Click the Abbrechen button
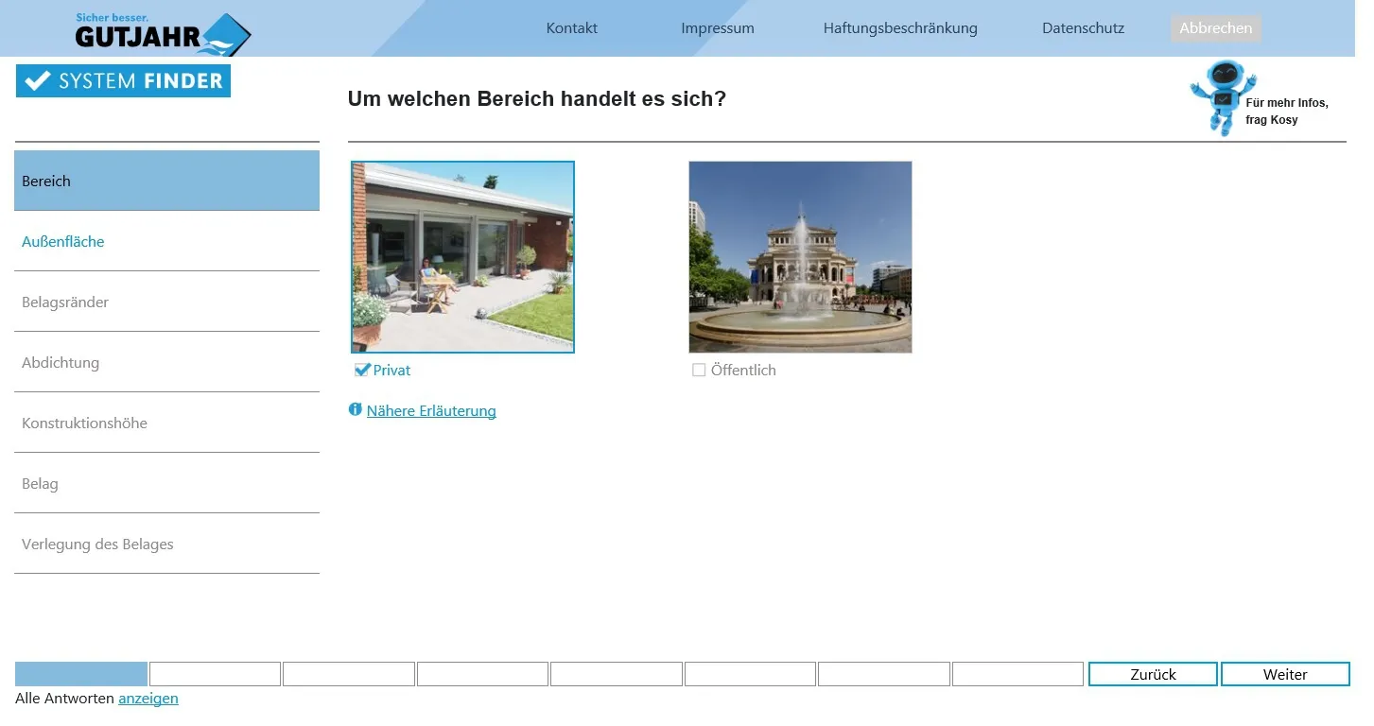The image size is (1374, 726). (1216, 28)
